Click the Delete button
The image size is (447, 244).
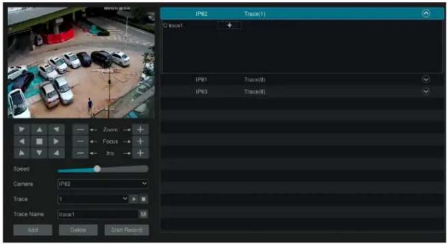(78, 230)
